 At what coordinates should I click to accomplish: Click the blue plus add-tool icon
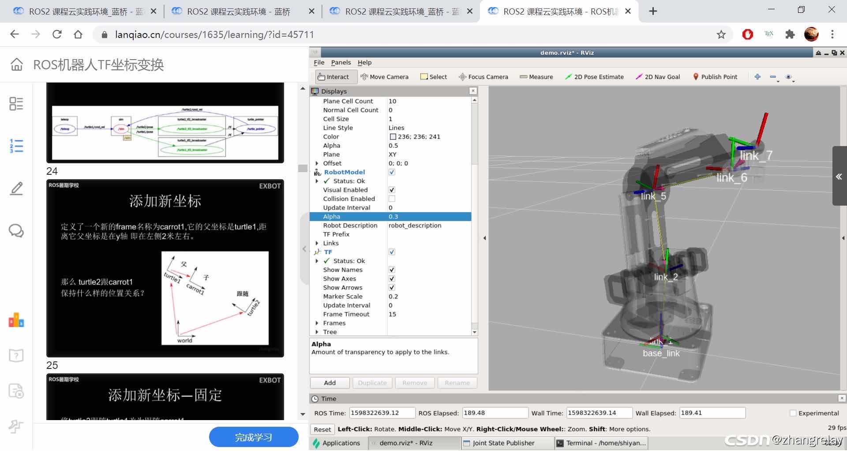[x=757, y=77]
